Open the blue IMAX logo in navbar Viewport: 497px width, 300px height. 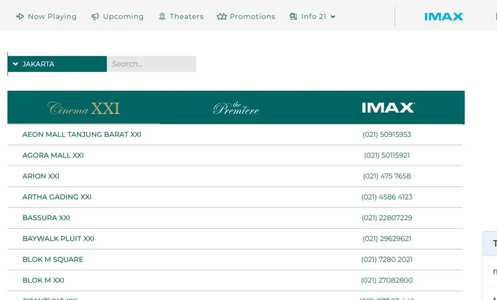point(444,17)
